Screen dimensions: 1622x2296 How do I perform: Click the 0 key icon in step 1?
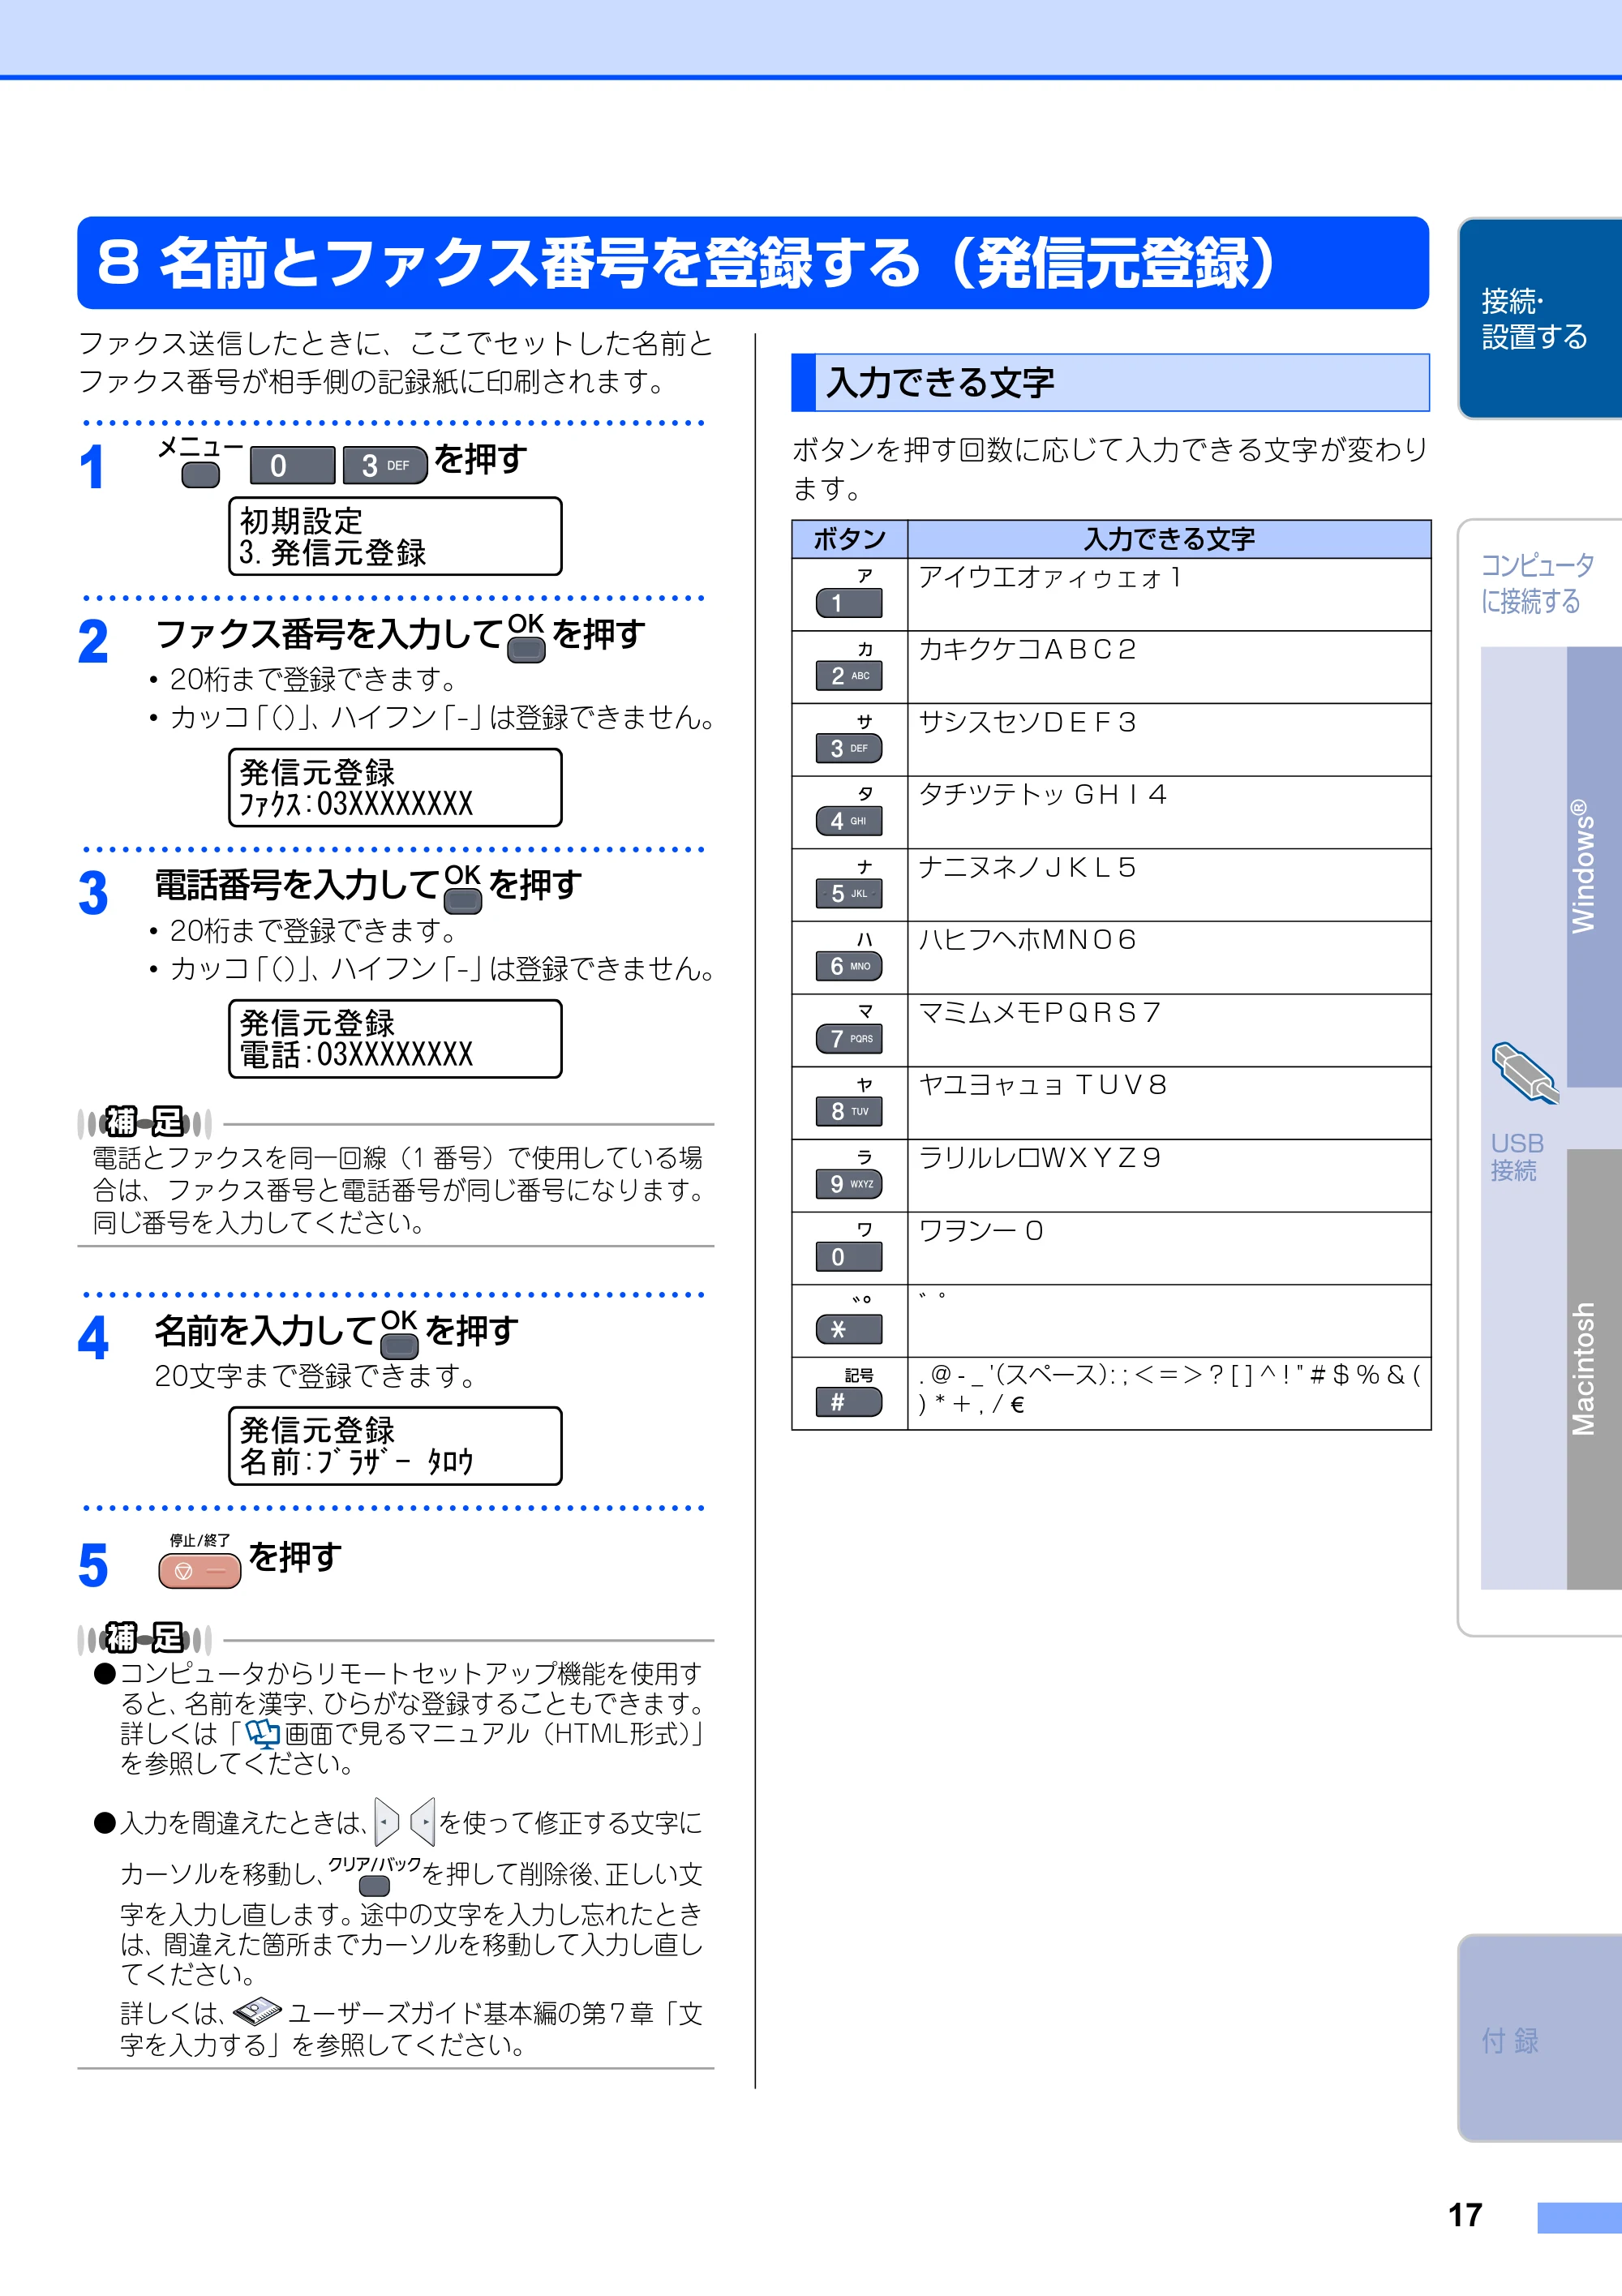(x=292, y=465)
